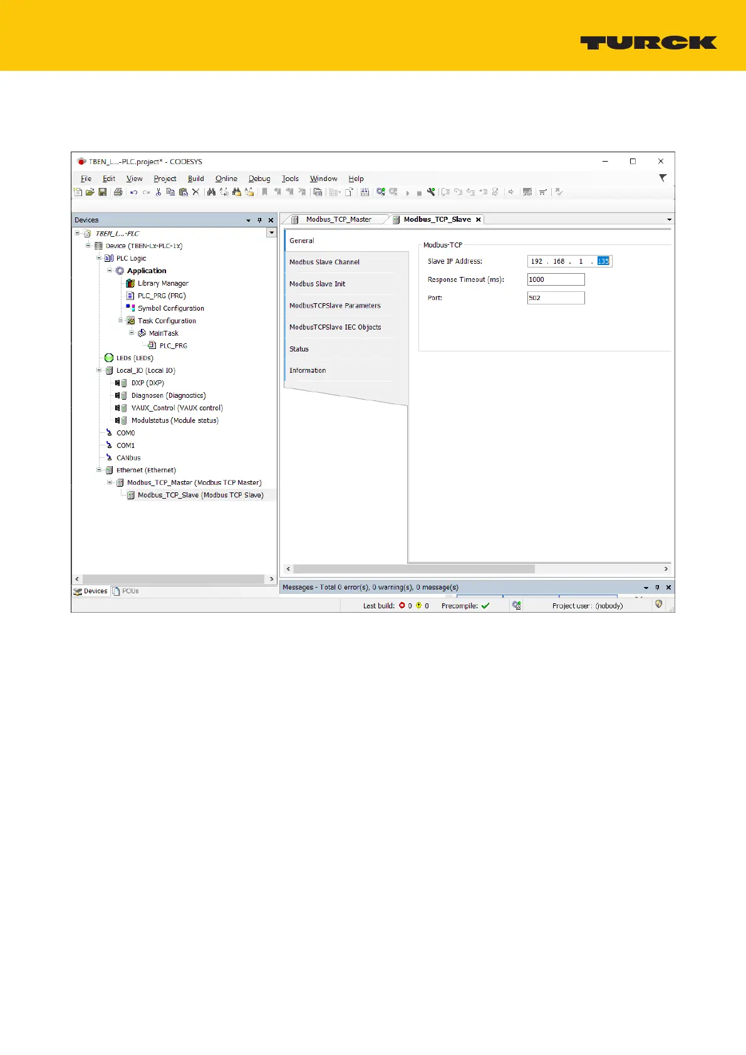Viewport: 746px width, 1055px height.
Task: Select COM0 in the device tree
Action: [125, 433]
